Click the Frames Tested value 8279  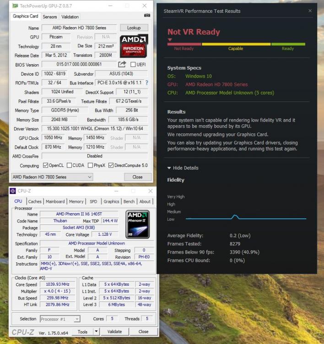[235, 244]
